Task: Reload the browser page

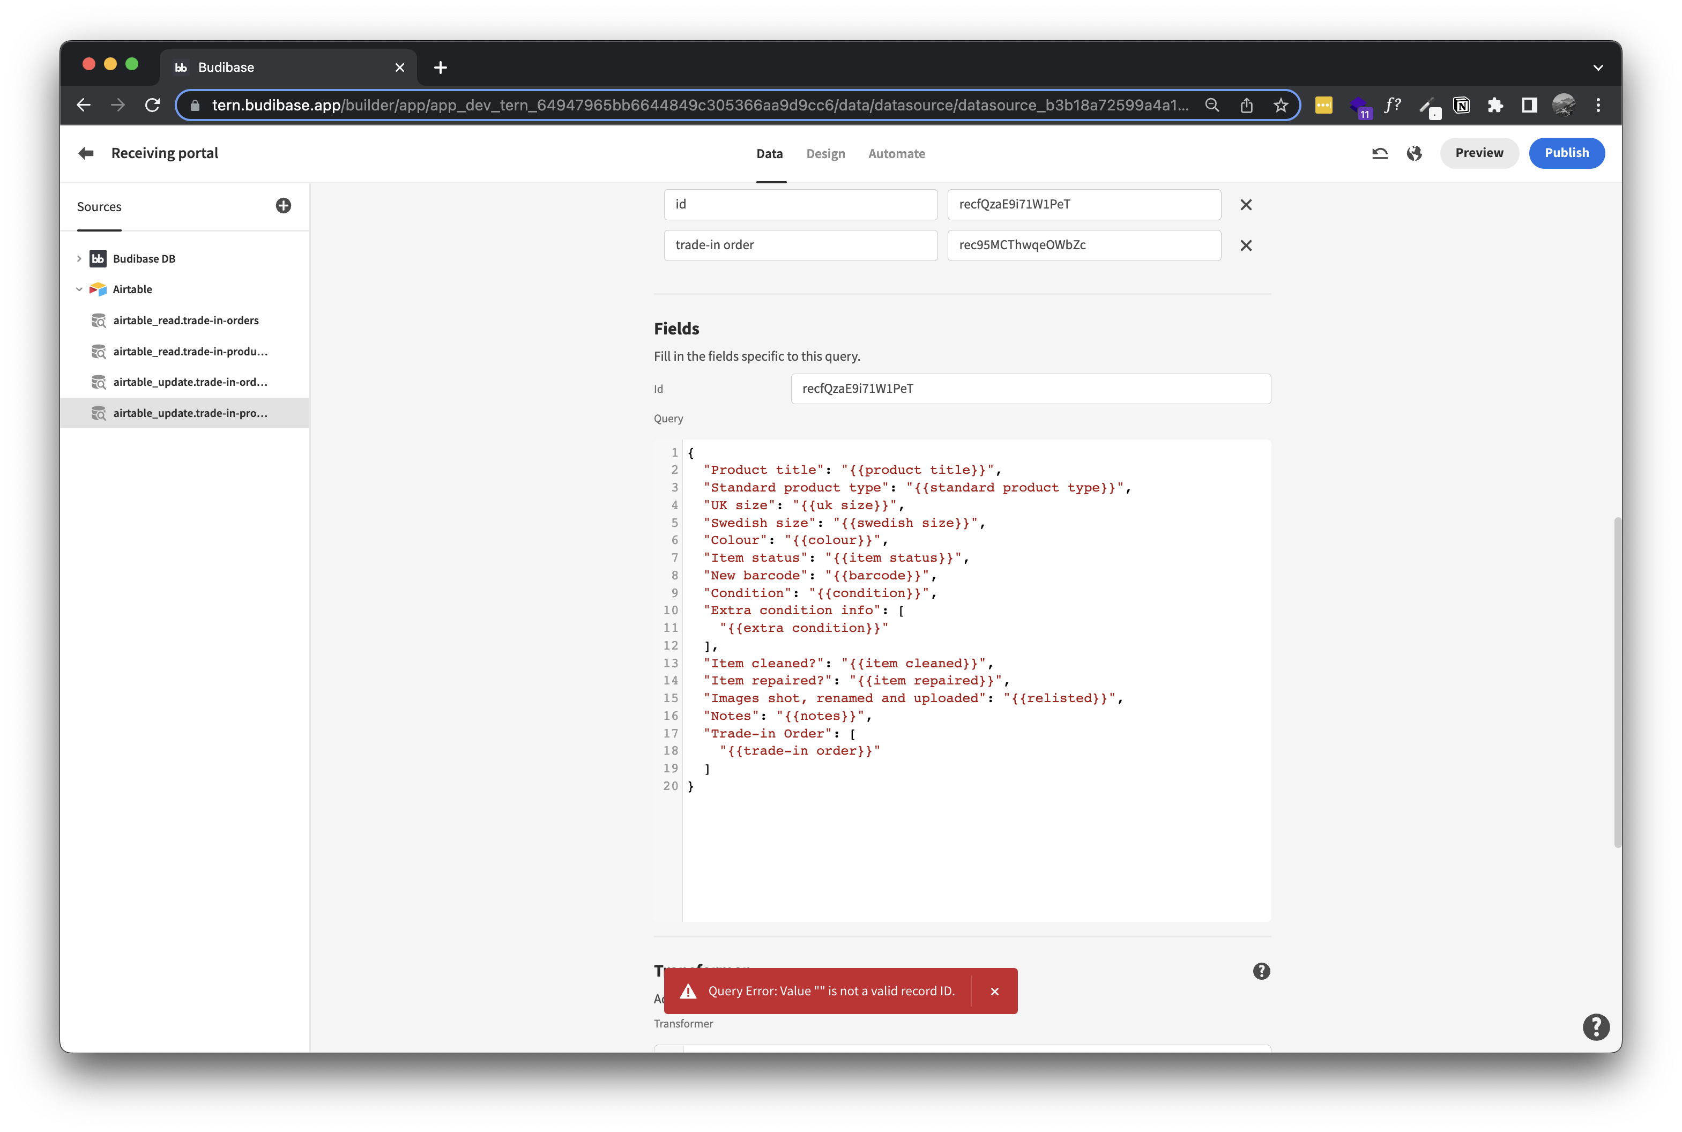Action: [152, 106]
